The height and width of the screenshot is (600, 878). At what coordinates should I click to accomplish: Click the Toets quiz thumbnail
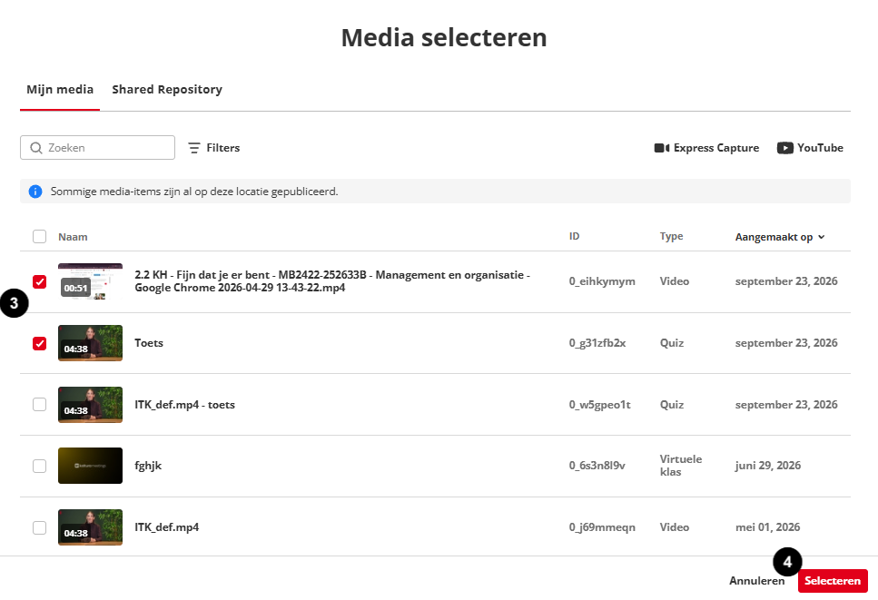coord(90,343)
